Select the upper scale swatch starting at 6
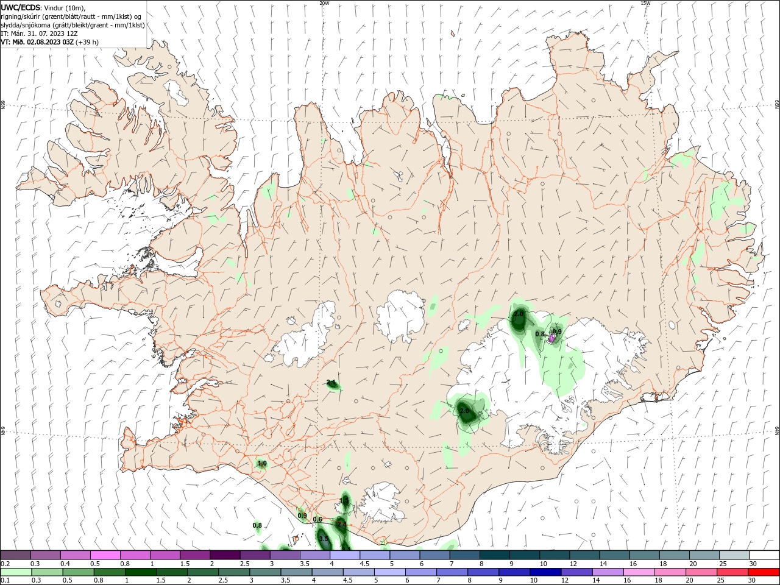 point(434,555)
